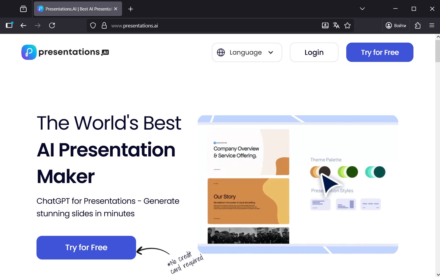This screenshot has height=277, width=440.
Task: Open the sidebar toggle icon
Action: [9, 25]
